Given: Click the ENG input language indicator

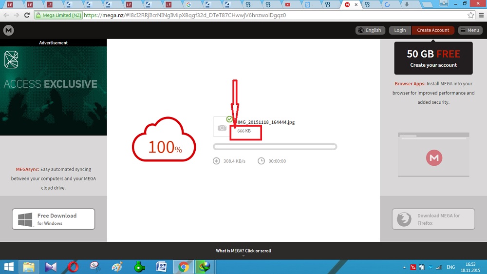Looking at the screenshot, I should 450,267.
